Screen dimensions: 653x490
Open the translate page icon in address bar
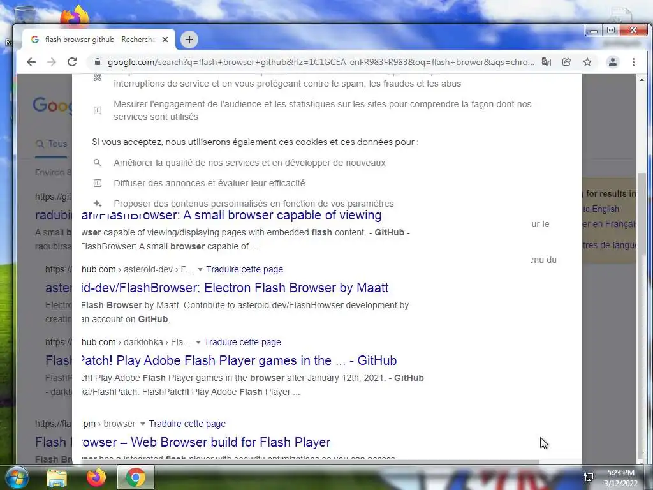(547, 62)
